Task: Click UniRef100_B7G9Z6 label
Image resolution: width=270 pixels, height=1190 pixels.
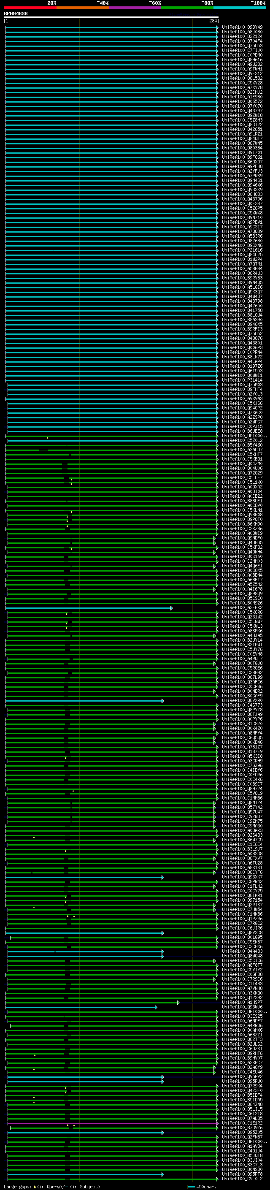Action: point(242,1128)
